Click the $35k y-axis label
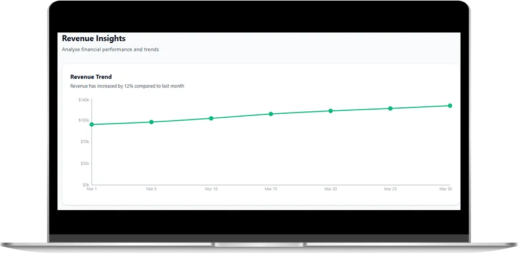 85,163
